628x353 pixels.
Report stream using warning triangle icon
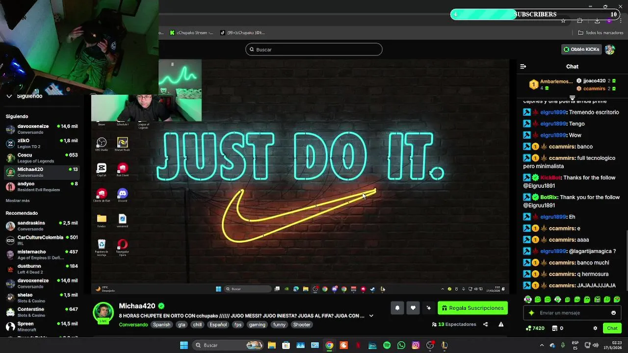(501, 325)
